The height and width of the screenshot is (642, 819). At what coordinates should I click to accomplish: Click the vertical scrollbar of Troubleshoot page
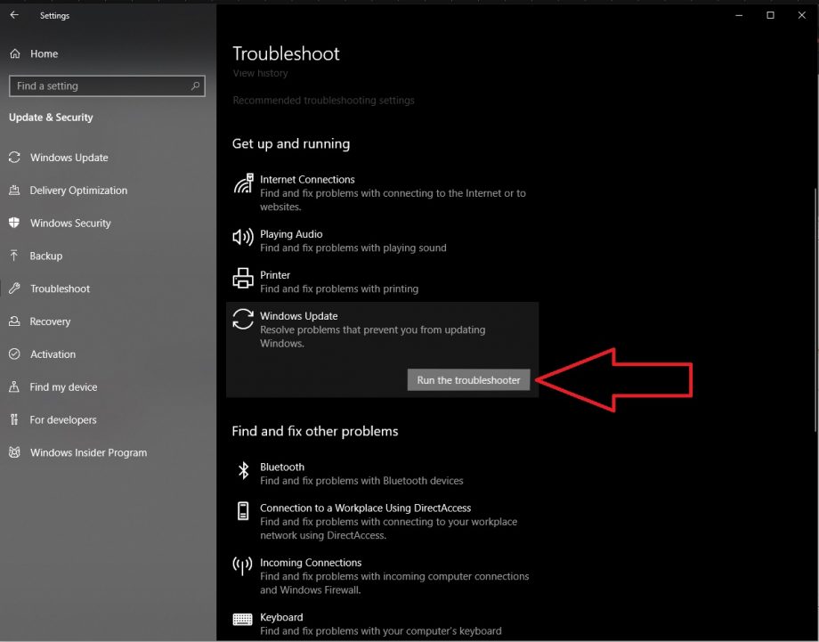click(x=814, y=267)
